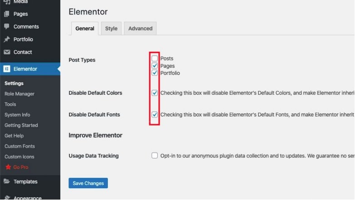Click the Contact envelope icon
Viewport: 355px width, 200px height.
7,52
